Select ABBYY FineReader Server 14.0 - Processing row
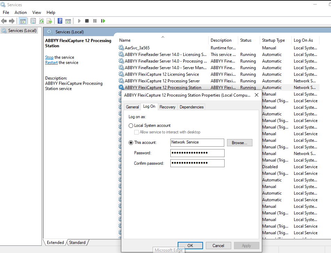The height and width of the screenshot is (253, 331). (218, 61)
